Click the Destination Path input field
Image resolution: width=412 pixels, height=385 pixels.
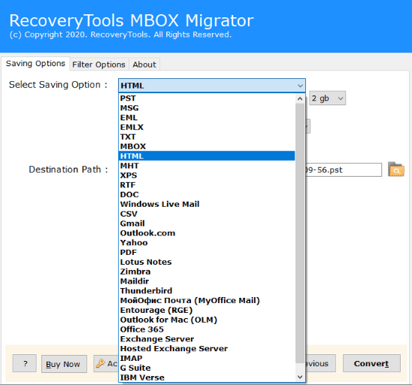(344, 170)
